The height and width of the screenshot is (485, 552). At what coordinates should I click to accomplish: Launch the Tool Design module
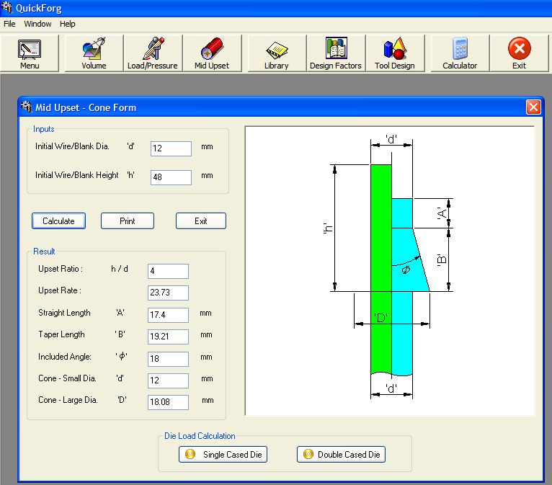click(x=394, y=53)
